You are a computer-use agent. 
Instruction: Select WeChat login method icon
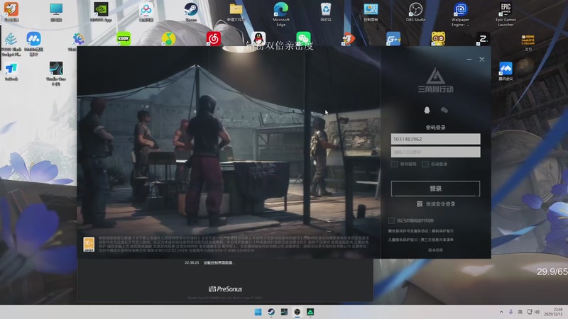[444, 110]
